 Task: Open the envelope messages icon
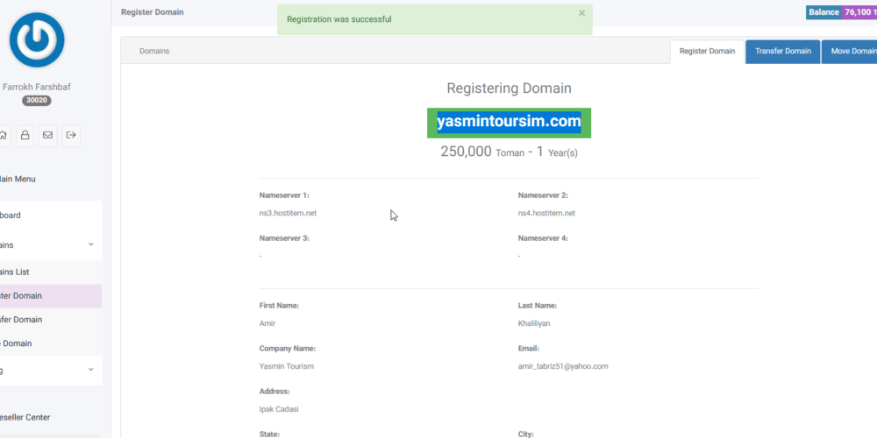[47, 136]
